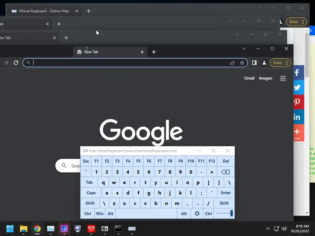The width and height of the screenshot is (315, 236).
Task: Open Chrome menu next to Error
Action: pos(287,63)
